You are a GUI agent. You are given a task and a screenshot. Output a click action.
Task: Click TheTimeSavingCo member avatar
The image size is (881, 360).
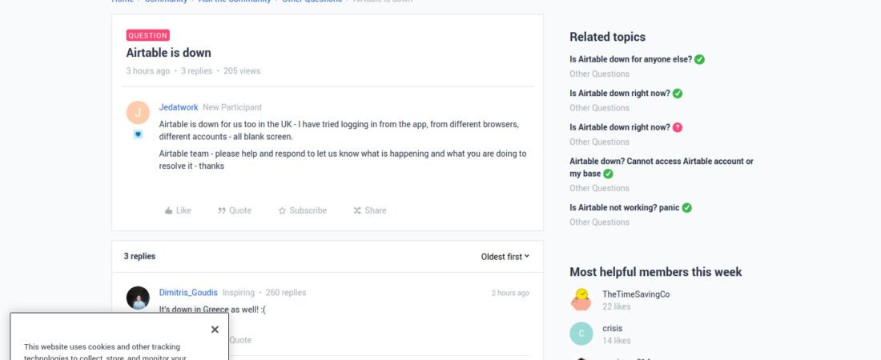pos(581,299)
